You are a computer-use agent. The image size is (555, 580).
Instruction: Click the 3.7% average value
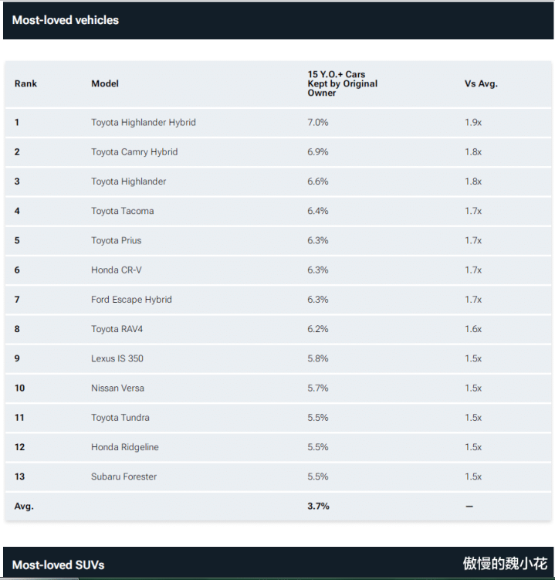[318, 506]
